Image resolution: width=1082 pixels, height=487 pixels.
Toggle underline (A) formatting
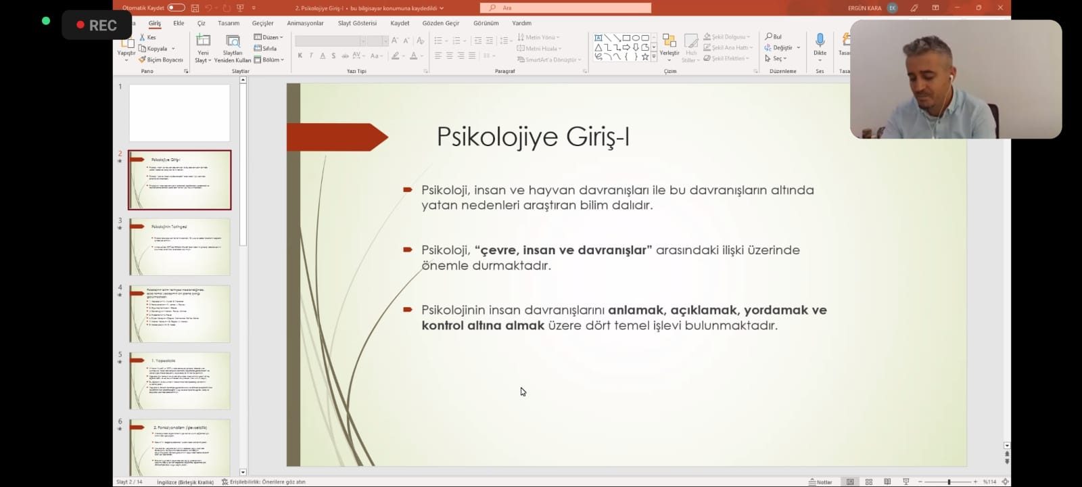point(323,56)
